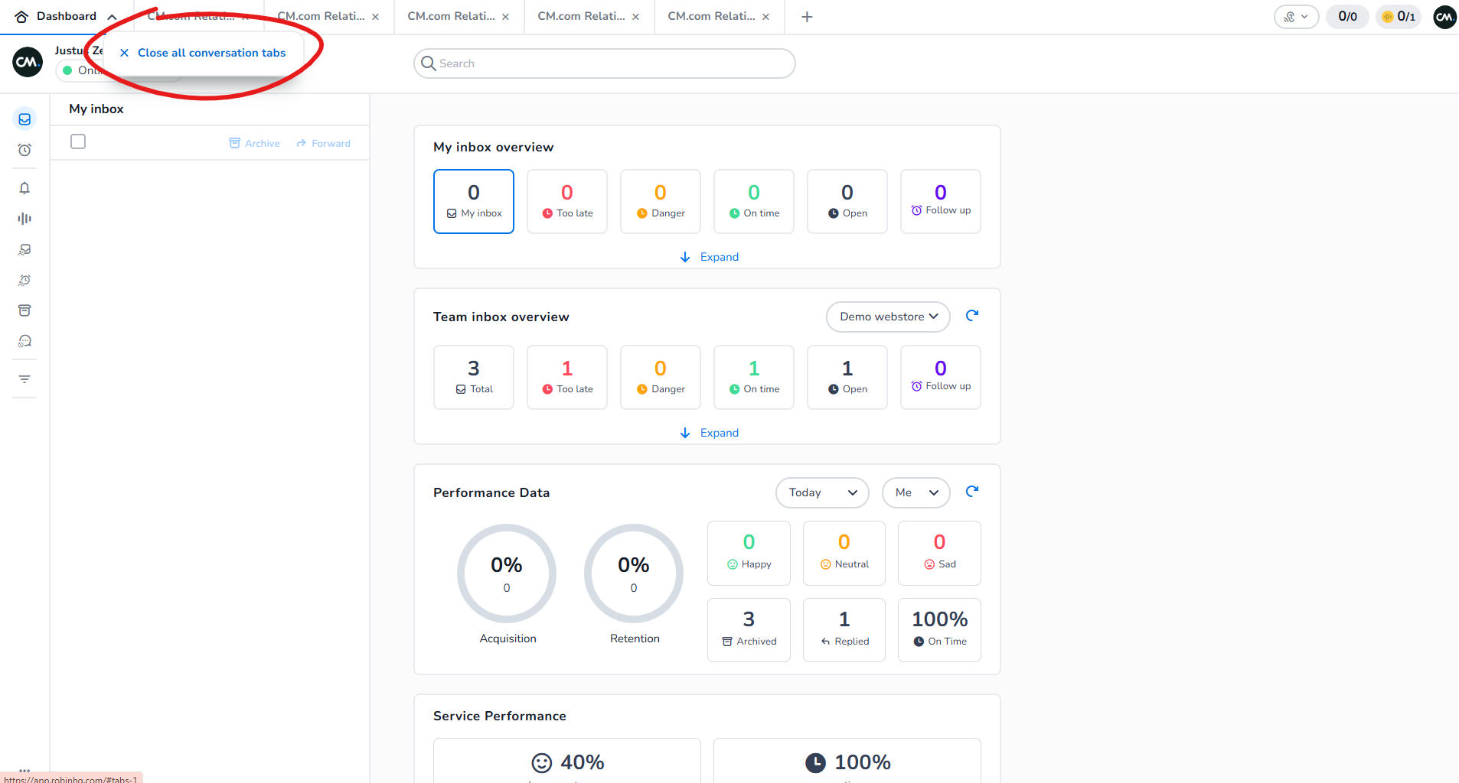Viewport: 1459px width, 783px height.
Task: Click into the Search field
Action: (x=605, y=63)
